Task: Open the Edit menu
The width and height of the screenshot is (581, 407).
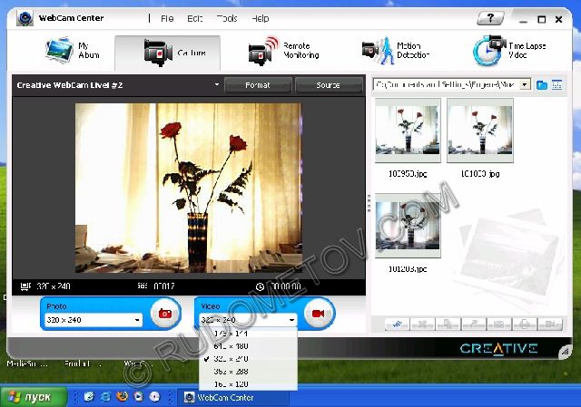Action: (x=195, y=18)
